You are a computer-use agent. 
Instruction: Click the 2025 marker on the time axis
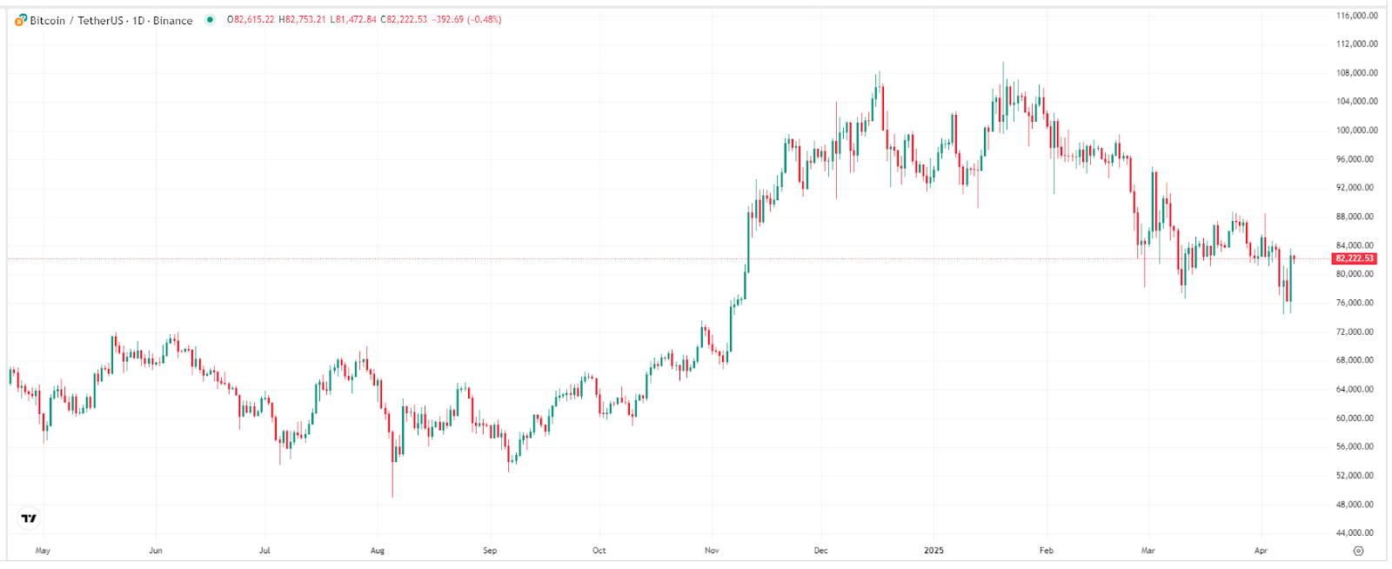933,550
